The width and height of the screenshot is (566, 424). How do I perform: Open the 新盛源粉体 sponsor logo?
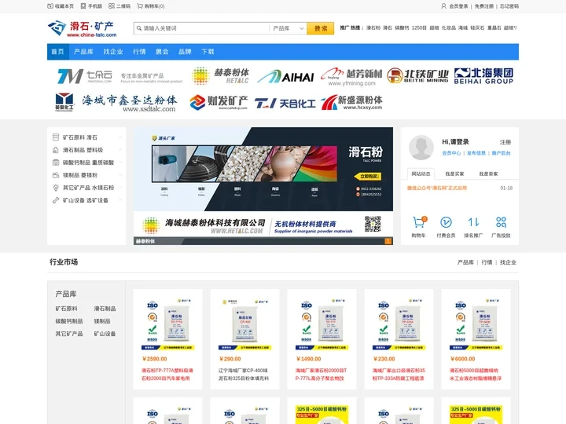click(x=351, y=102)
